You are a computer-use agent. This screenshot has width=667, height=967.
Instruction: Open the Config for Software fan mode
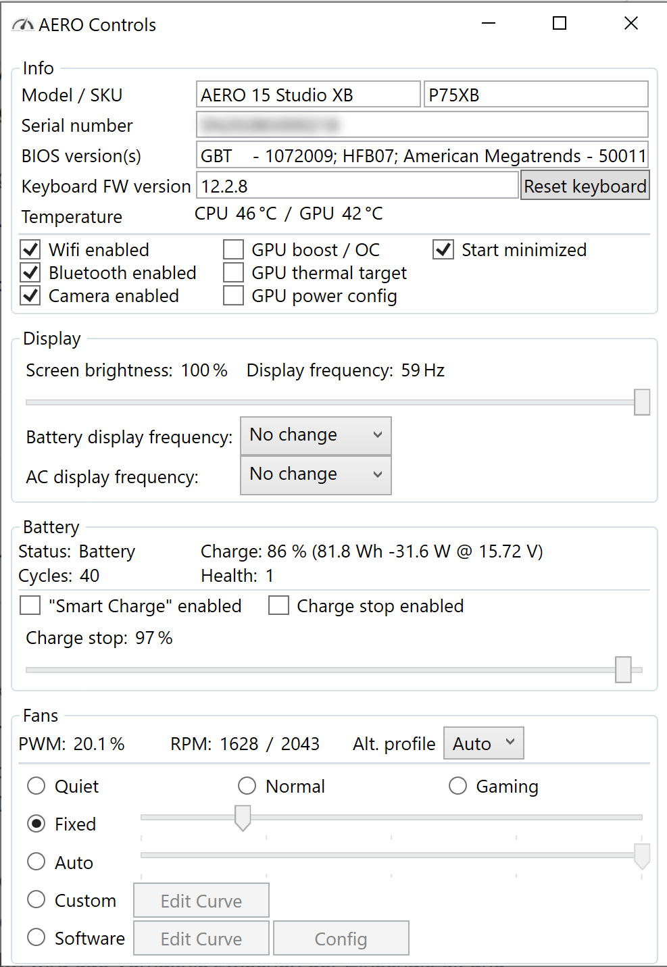click(341, 938)
